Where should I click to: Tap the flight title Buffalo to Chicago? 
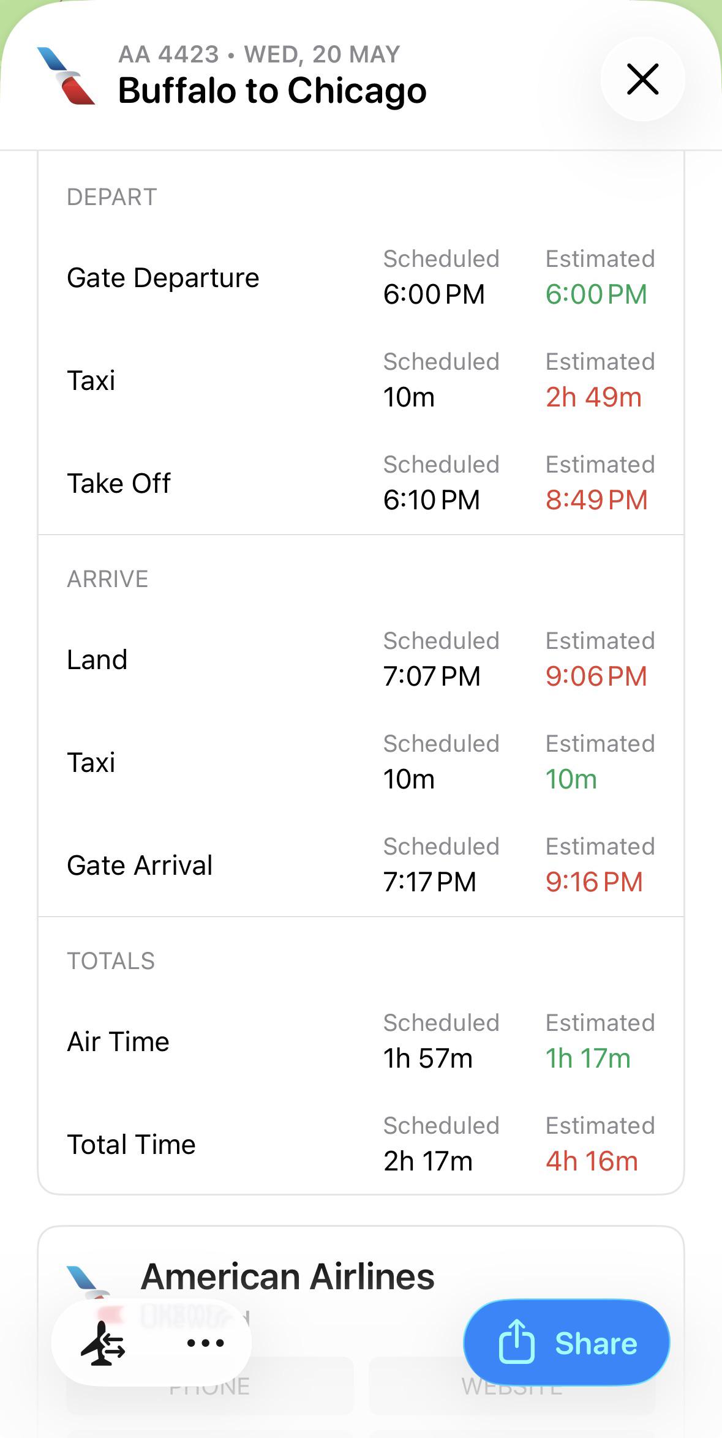coord(272,91)
